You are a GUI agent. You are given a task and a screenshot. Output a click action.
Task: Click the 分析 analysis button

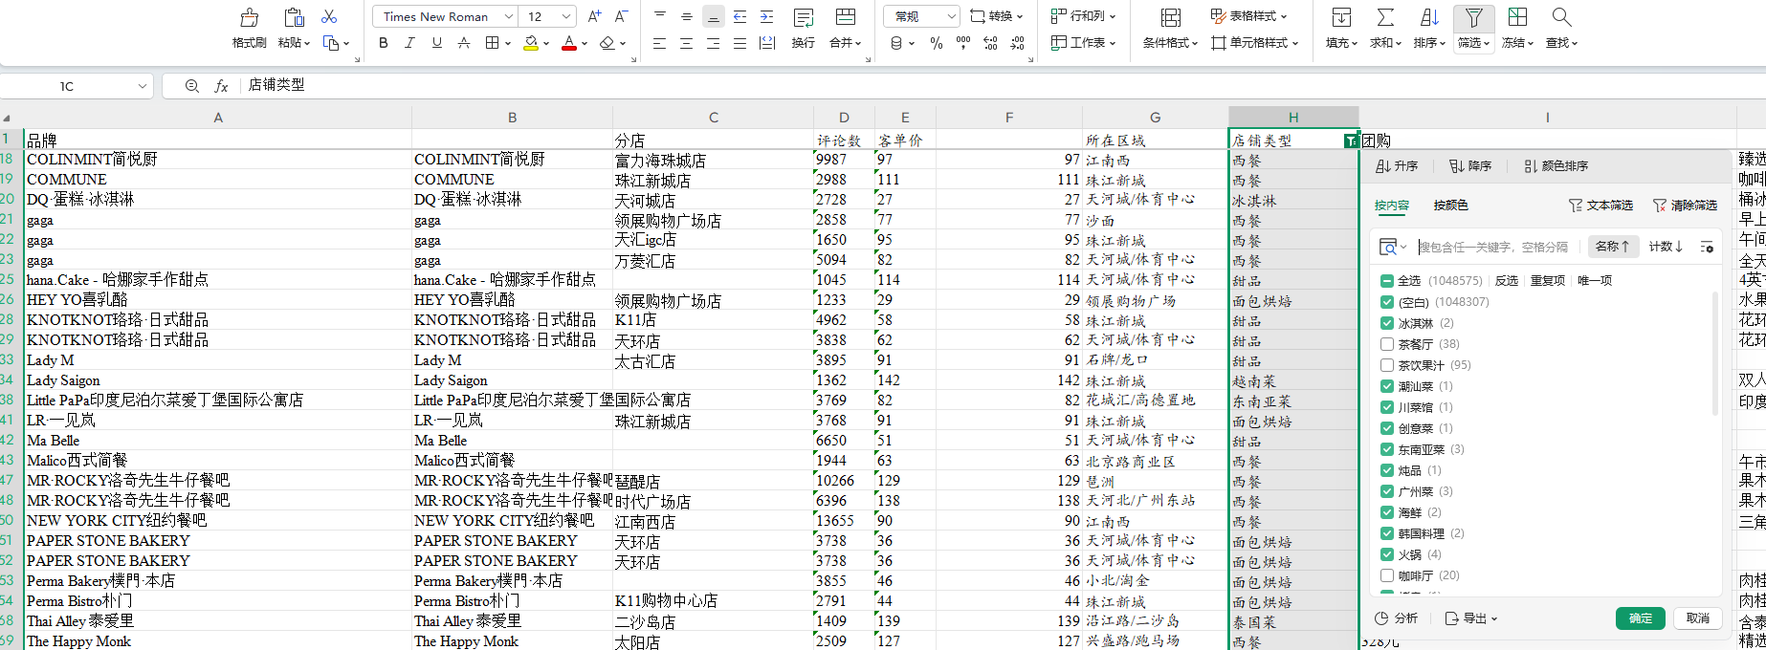click(x=1397, y=618)
